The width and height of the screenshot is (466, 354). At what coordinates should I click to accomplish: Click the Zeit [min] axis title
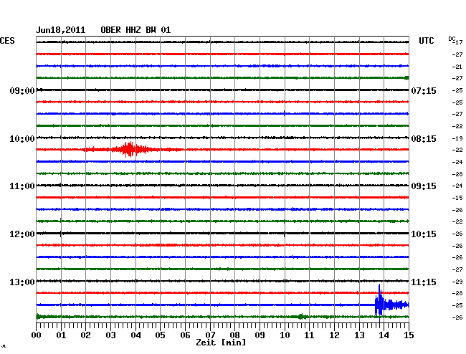[221, 343]
